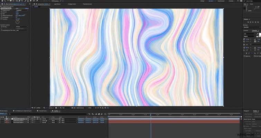Screen dimensions: 261x138
Task: Open the preview Shortcut dropdown showing Spacebar
Action: pyautogui.click(x=252, y=27)
